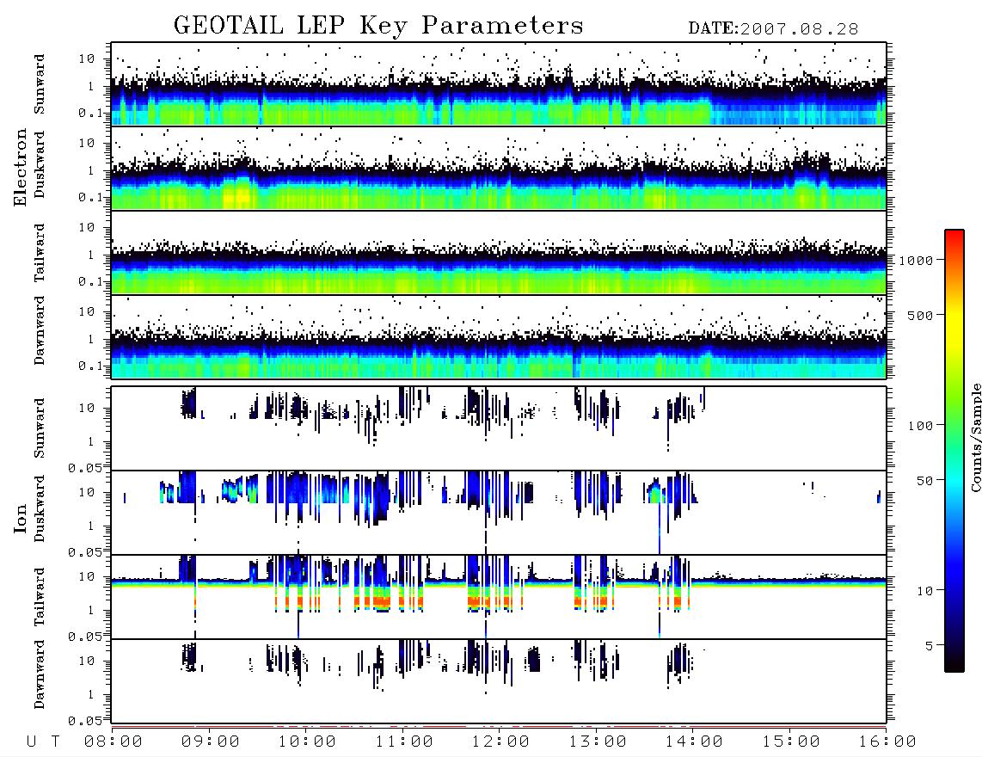Select the Ion Sunward axis label
Image resolution: width=982 pixels, height=757 pixels.
click(x=40, y=428)
